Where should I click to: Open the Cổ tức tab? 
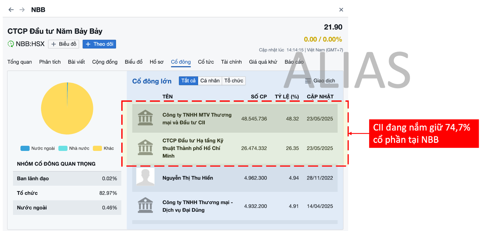click(206, 62)
